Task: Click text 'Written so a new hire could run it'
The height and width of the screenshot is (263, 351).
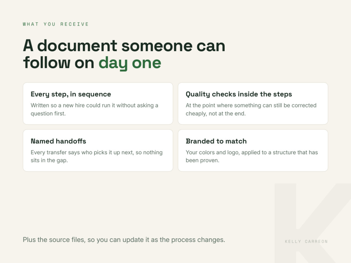Action: [73, 105]
